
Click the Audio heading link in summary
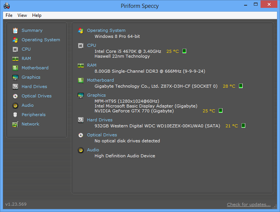(93, 150)
